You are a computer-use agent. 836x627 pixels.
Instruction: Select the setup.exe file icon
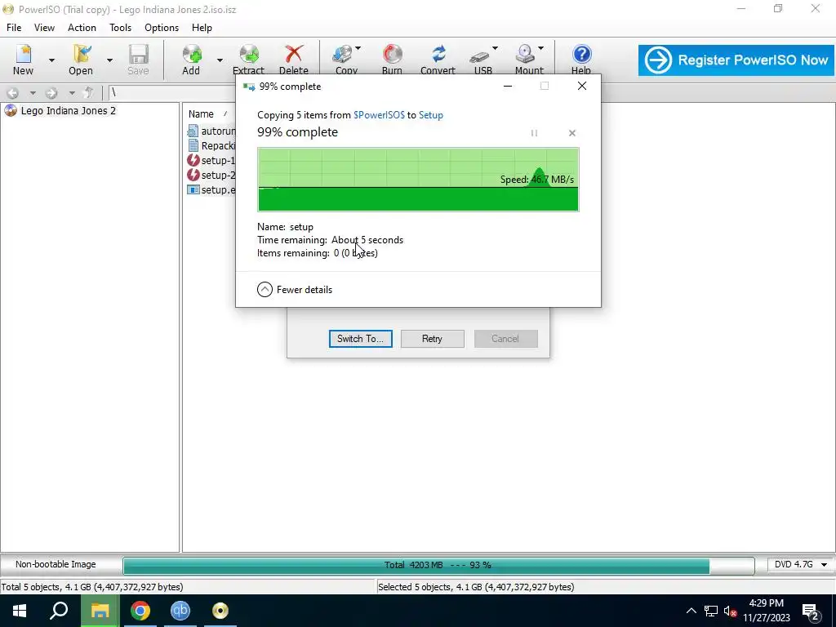click(x=193, y=189)
